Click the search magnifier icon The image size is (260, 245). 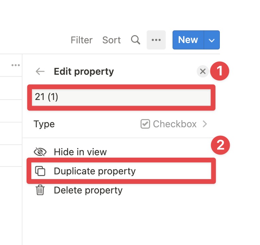[x=135, y=40]
